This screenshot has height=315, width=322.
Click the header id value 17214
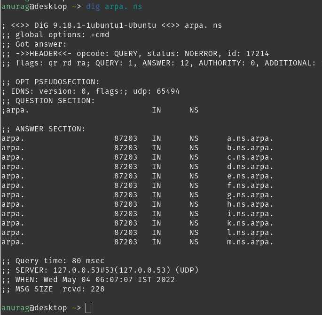coord(257,54)
